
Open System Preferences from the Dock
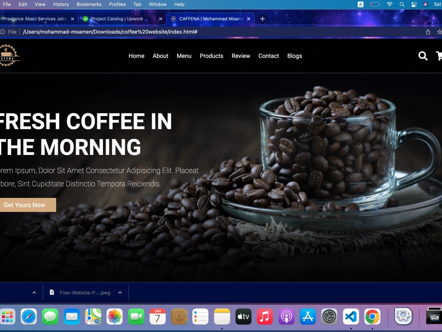[x=329, y=317]
